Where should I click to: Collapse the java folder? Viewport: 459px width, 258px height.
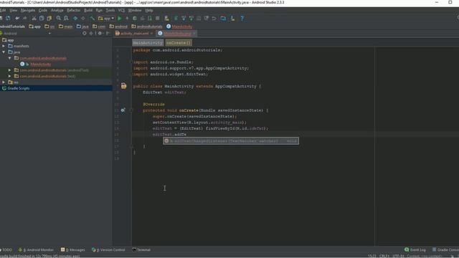[4, 52]
